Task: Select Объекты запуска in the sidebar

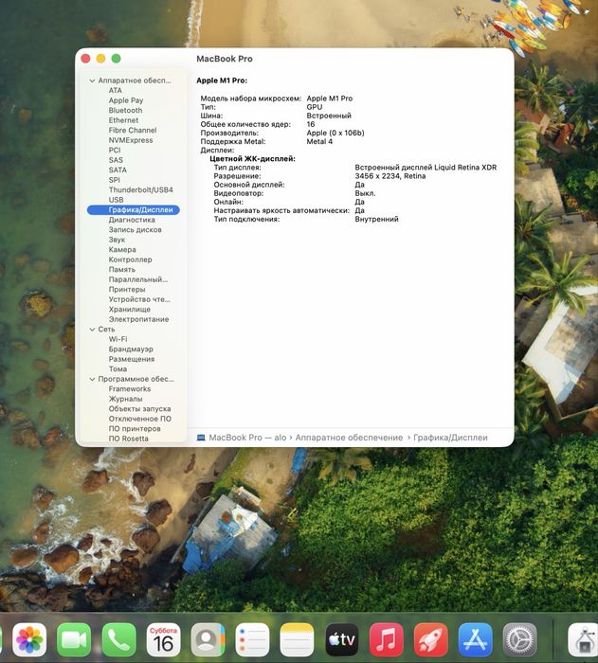Action: tap(139, 408)
